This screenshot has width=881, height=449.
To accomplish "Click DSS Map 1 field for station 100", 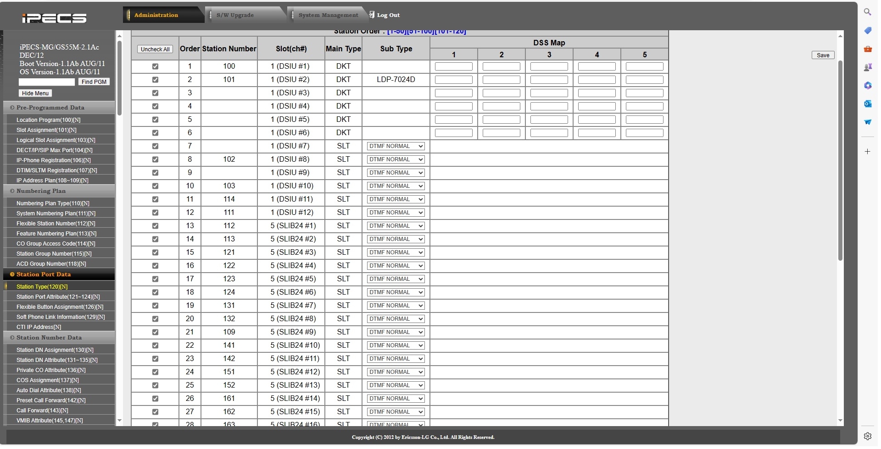I will (453, 66).
